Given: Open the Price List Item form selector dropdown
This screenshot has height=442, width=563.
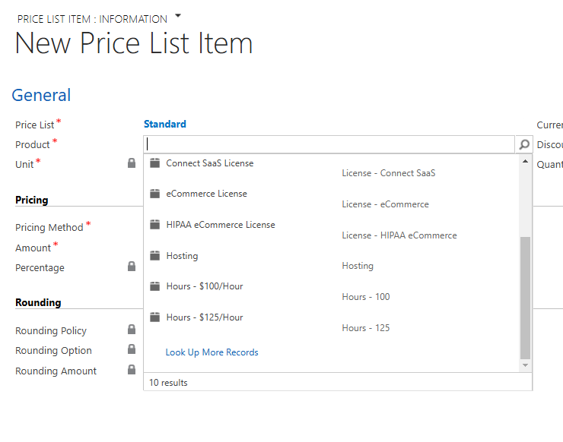Looking at the screenshot, I should (x=178, y=16).
